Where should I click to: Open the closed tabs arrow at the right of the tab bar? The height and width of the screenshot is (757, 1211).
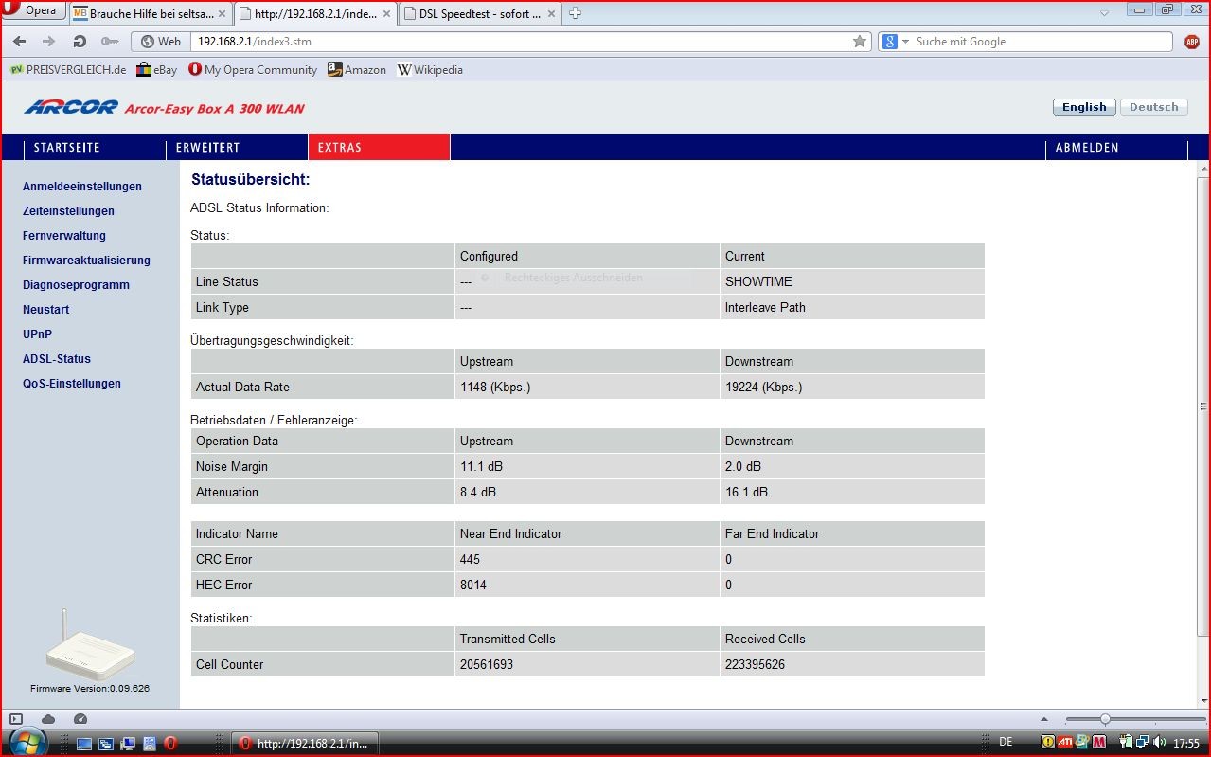[1105, 13]
